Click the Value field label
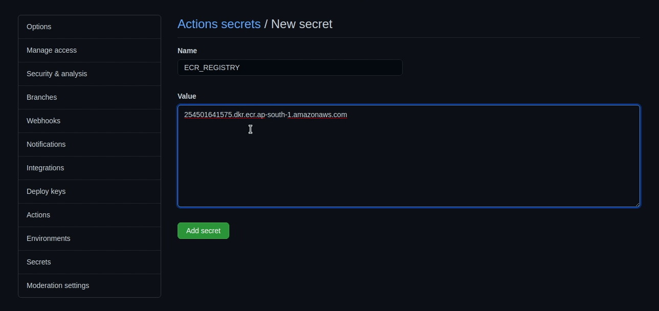The image size is (659, 311). click(187, 96)
